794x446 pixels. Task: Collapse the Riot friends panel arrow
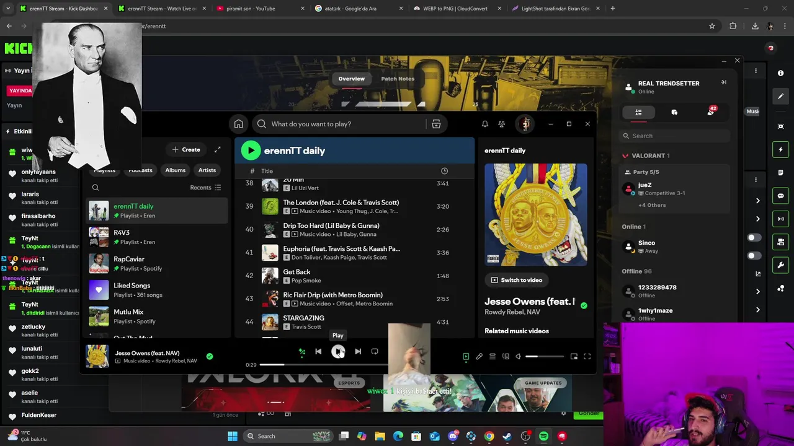pyautogui.click(x=723, y=82)
